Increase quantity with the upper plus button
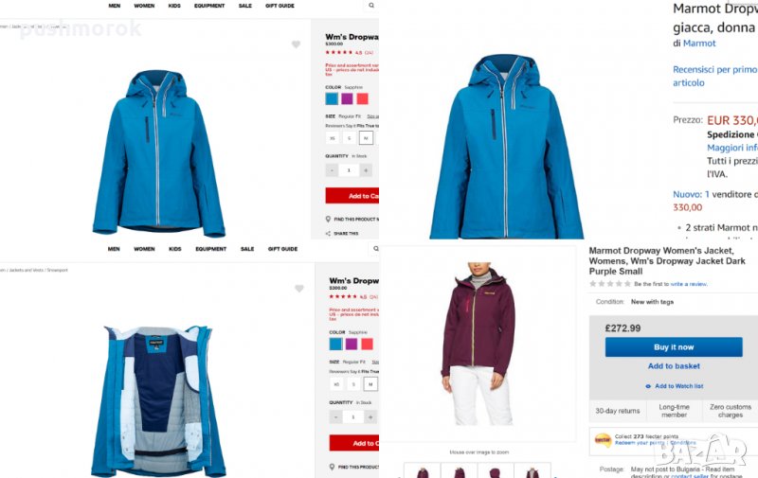This screenshot has width=758, height=478. click(x=366, y=170)
